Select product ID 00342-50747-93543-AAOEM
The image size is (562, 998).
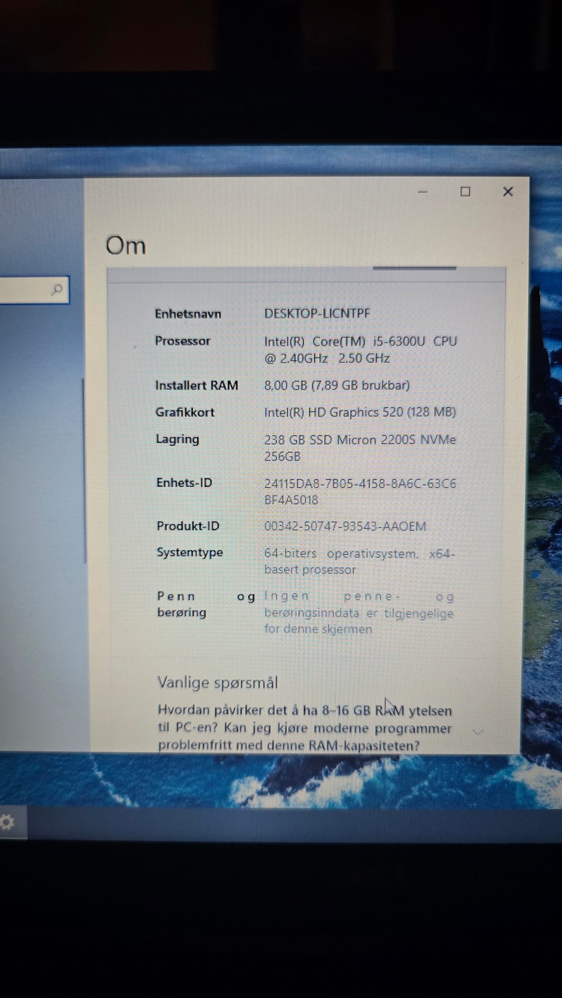tap(345, 526)
